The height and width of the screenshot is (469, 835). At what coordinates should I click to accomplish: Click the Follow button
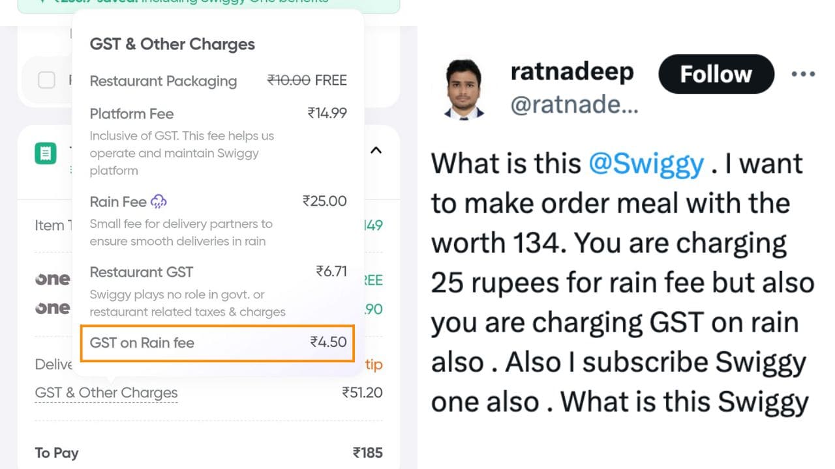point(716,74)
